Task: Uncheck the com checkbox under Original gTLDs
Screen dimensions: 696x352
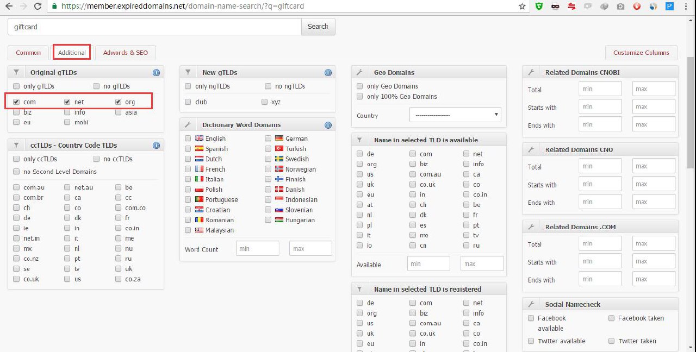Action: (x=16, y=102)
